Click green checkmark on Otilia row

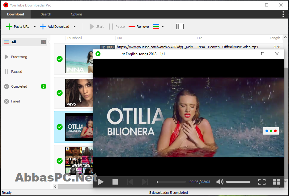coord(60,127)
